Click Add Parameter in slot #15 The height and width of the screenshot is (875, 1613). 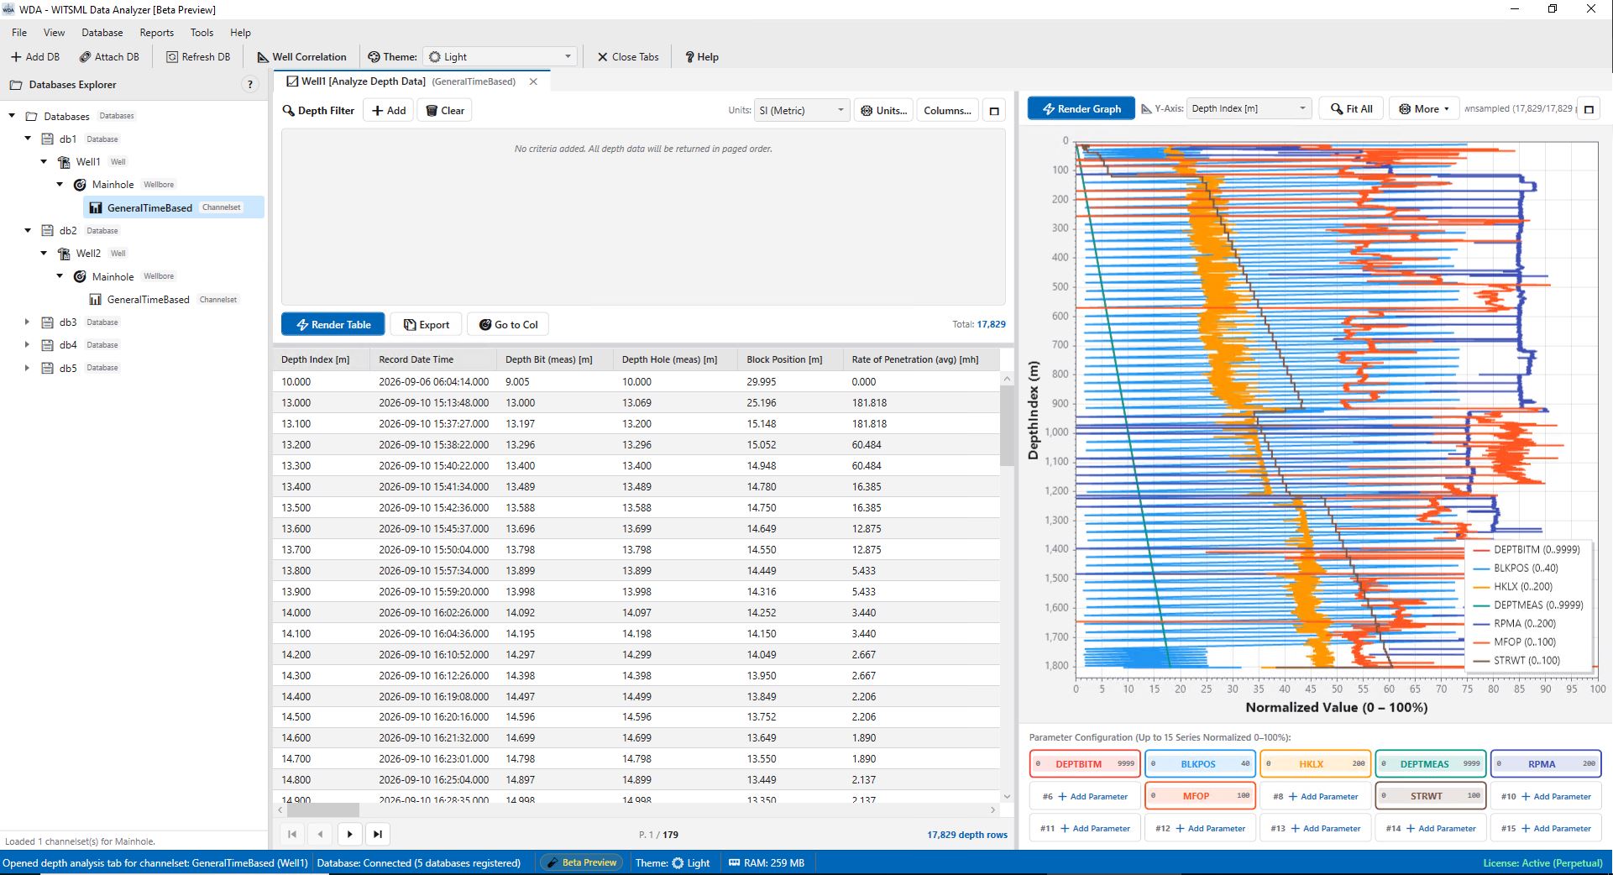[1546, 828]
